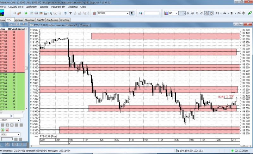Click the layered sheets icon in chart toolbar
Screen dimensions: 253x154
tap(244, 13)
